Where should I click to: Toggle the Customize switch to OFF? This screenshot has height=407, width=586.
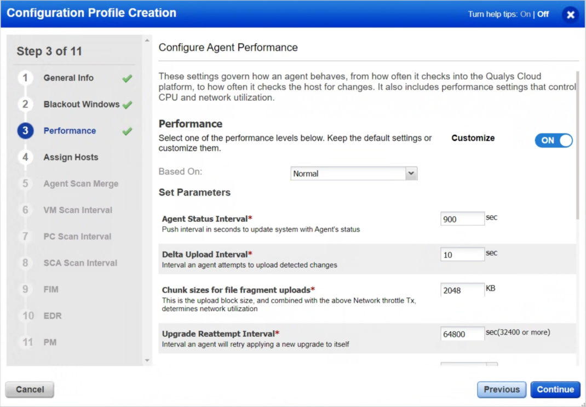553,140
